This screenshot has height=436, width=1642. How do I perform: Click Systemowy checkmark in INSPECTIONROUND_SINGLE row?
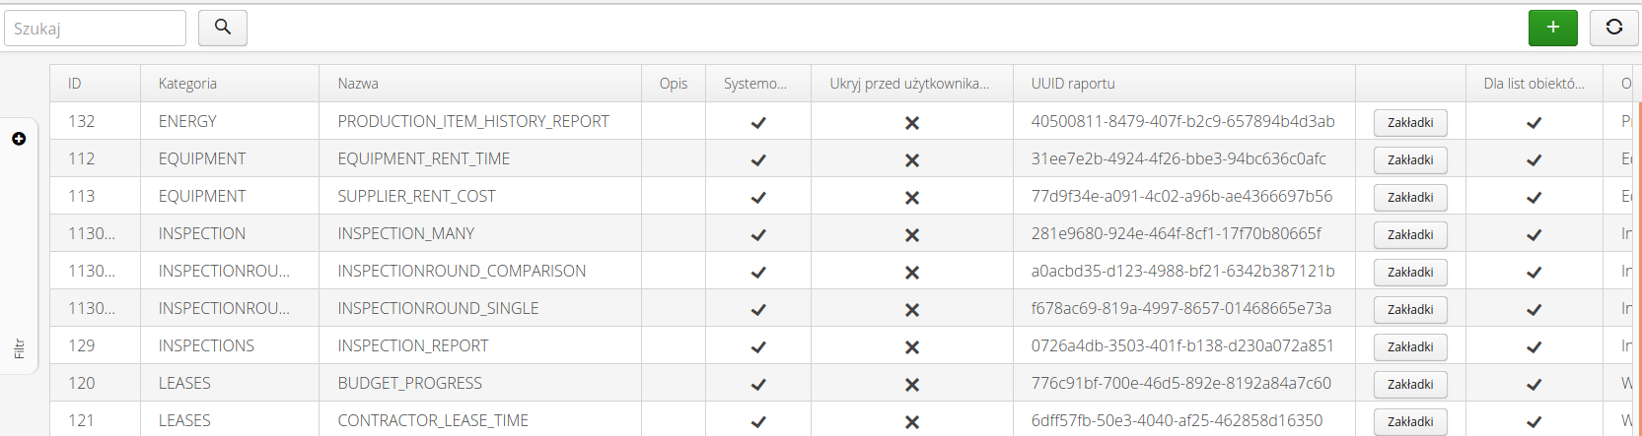(758, 310)
